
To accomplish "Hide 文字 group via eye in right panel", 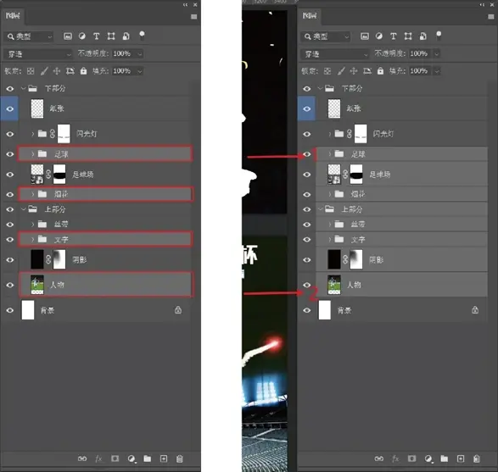I will (307, 240).
